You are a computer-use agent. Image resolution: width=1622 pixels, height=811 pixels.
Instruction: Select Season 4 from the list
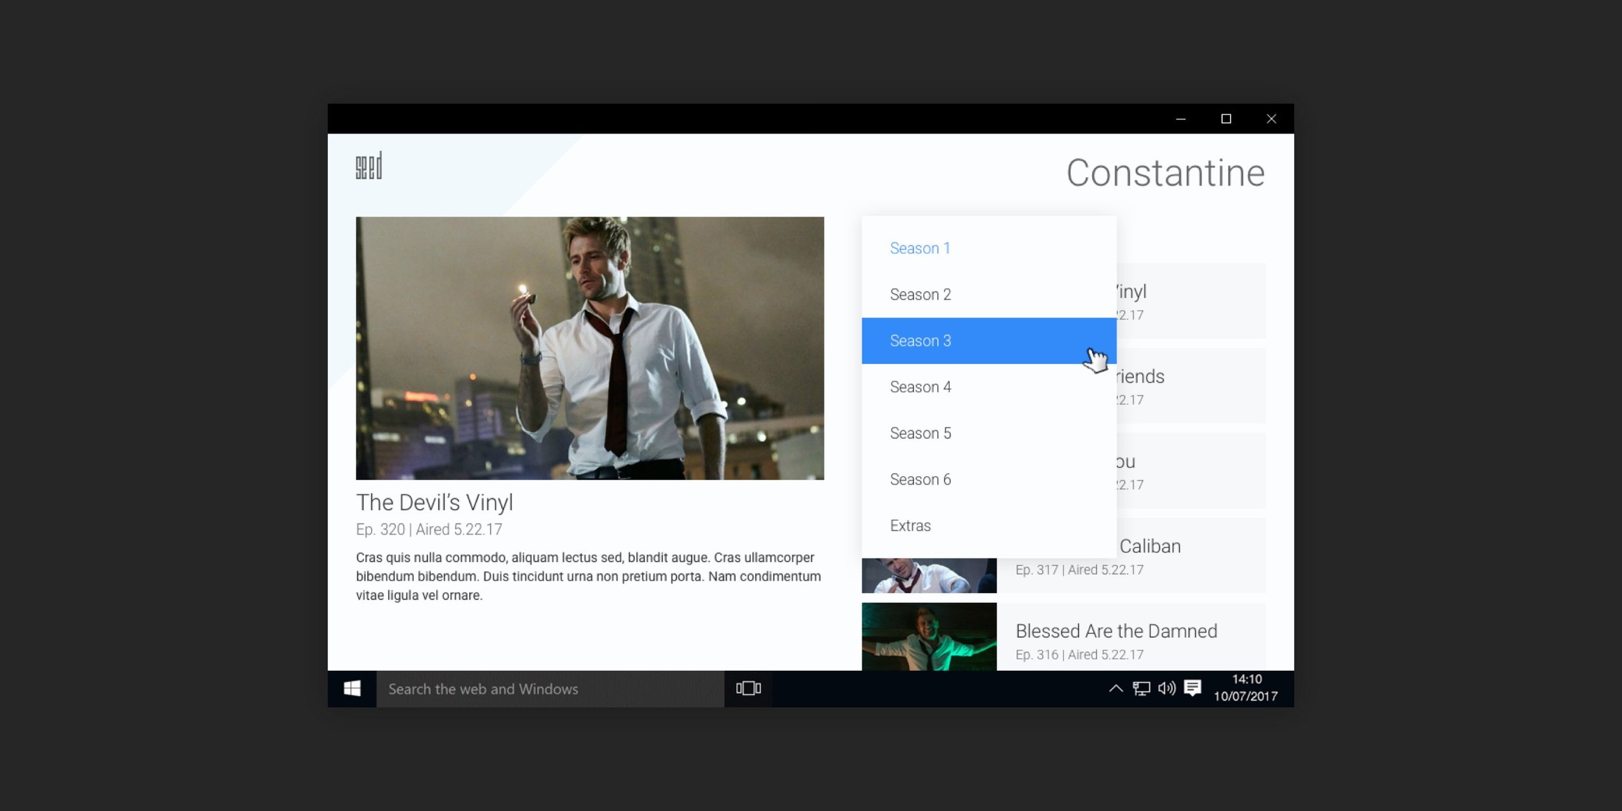(989, 387)
